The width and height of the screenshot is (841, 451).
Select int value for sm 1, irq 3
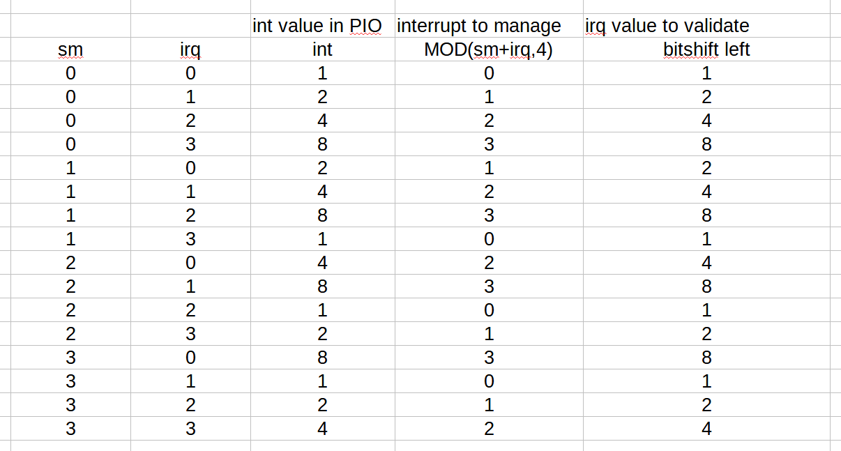pyautogui.click(x=322, y=239)
